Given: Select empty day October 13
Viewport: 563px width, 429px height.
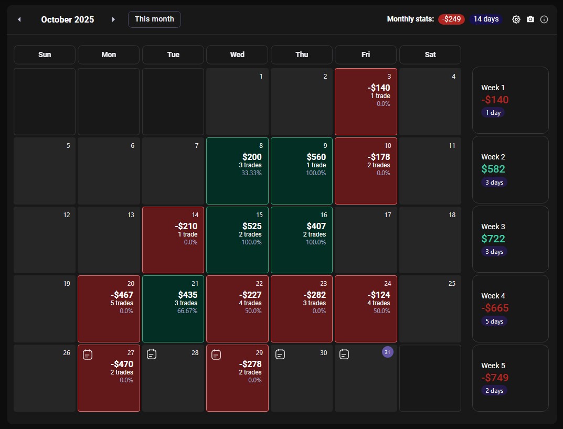Looking at the screenshot, I should pos(109,240).
